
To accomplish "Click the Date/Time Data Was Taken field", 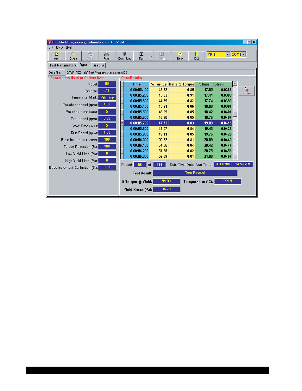I will [233, 164].
